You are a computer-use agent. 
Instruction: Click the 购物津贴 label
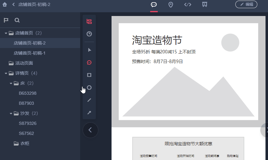pos(232,156)
